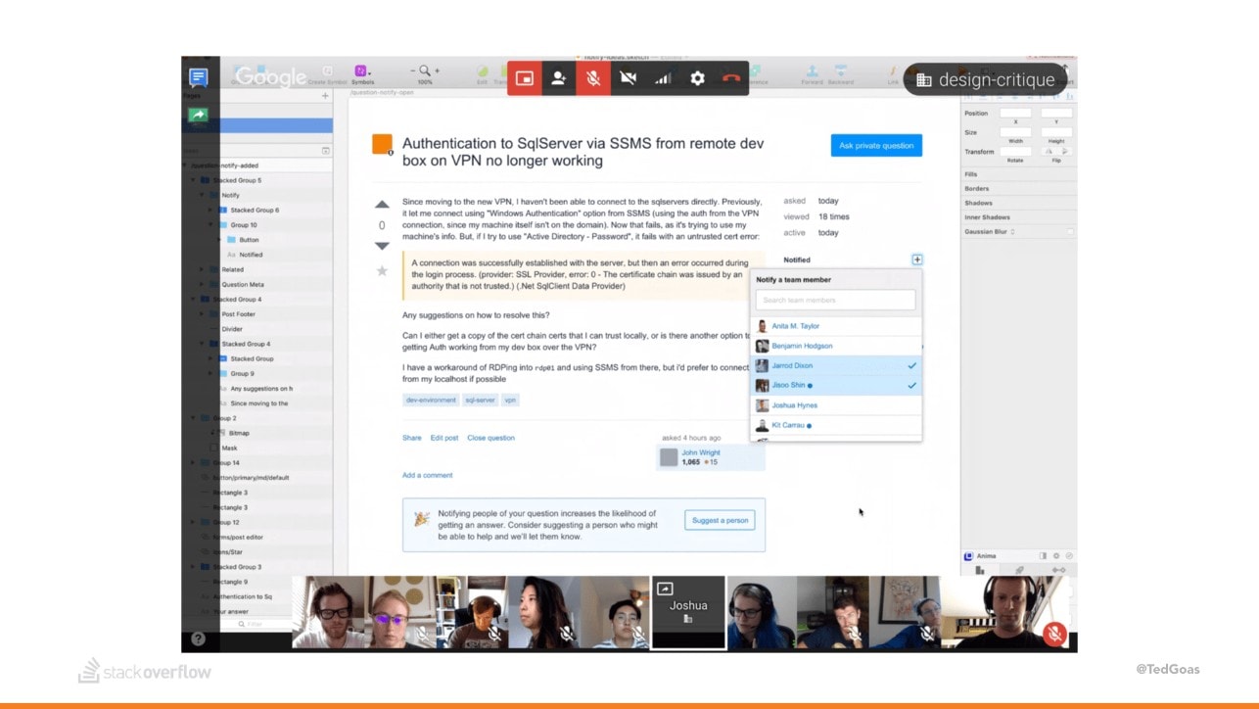Select the forms/post editor layer

238,537
